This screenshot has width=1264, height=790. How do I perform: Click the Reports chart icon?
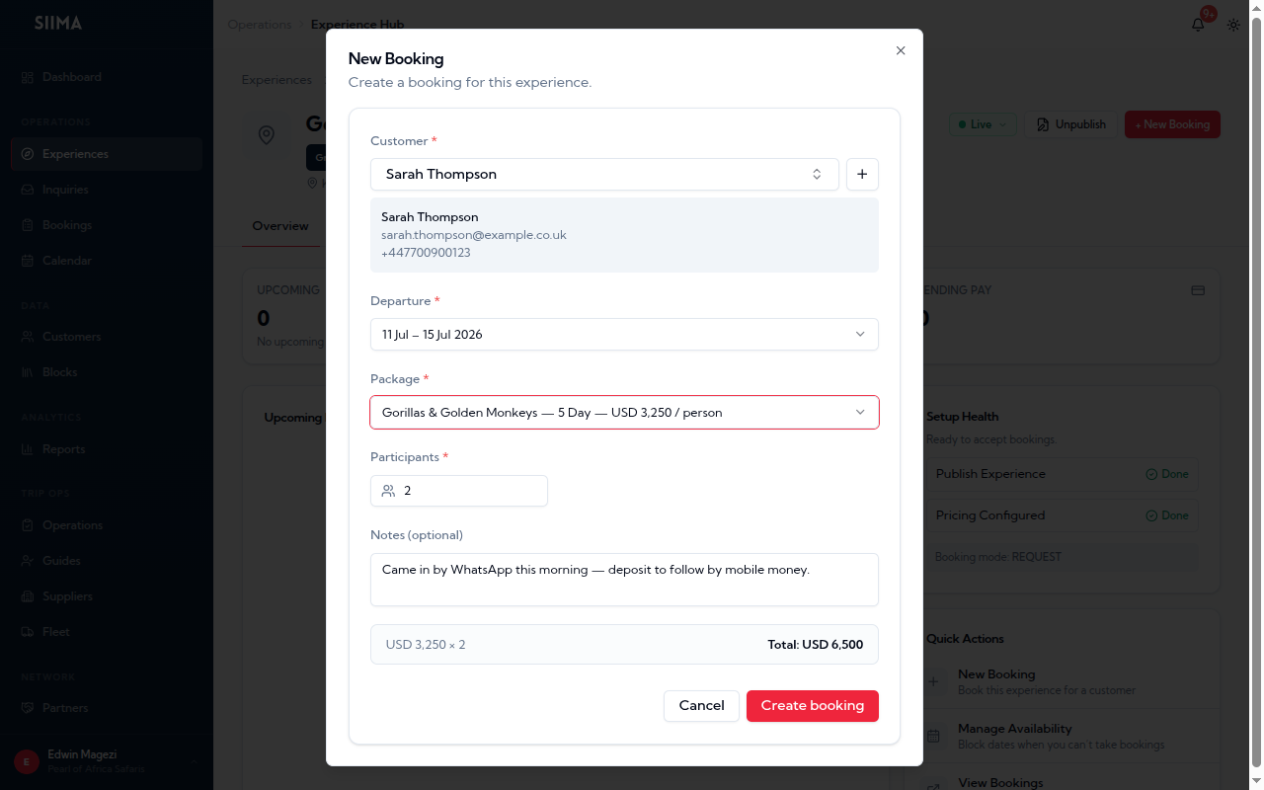(28, 449)
